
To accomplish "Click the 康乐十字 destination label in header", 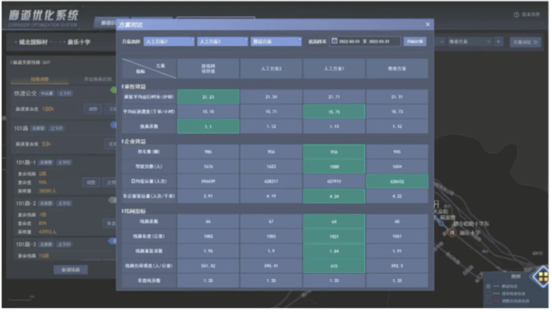I will (x=79, y=42).
